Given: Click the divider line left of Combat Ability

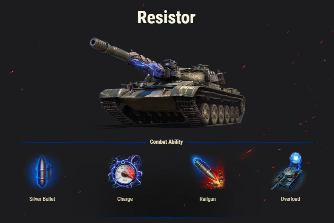Looking at the screenshot, I should pyautogui.click(x=78, y=142).
